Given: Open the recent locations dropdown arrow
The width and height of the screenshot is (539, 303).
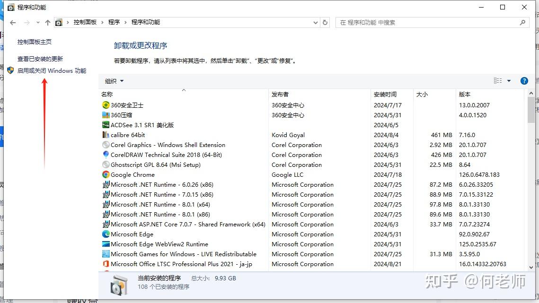Looking at the screenshot, I should pos(38,23).
